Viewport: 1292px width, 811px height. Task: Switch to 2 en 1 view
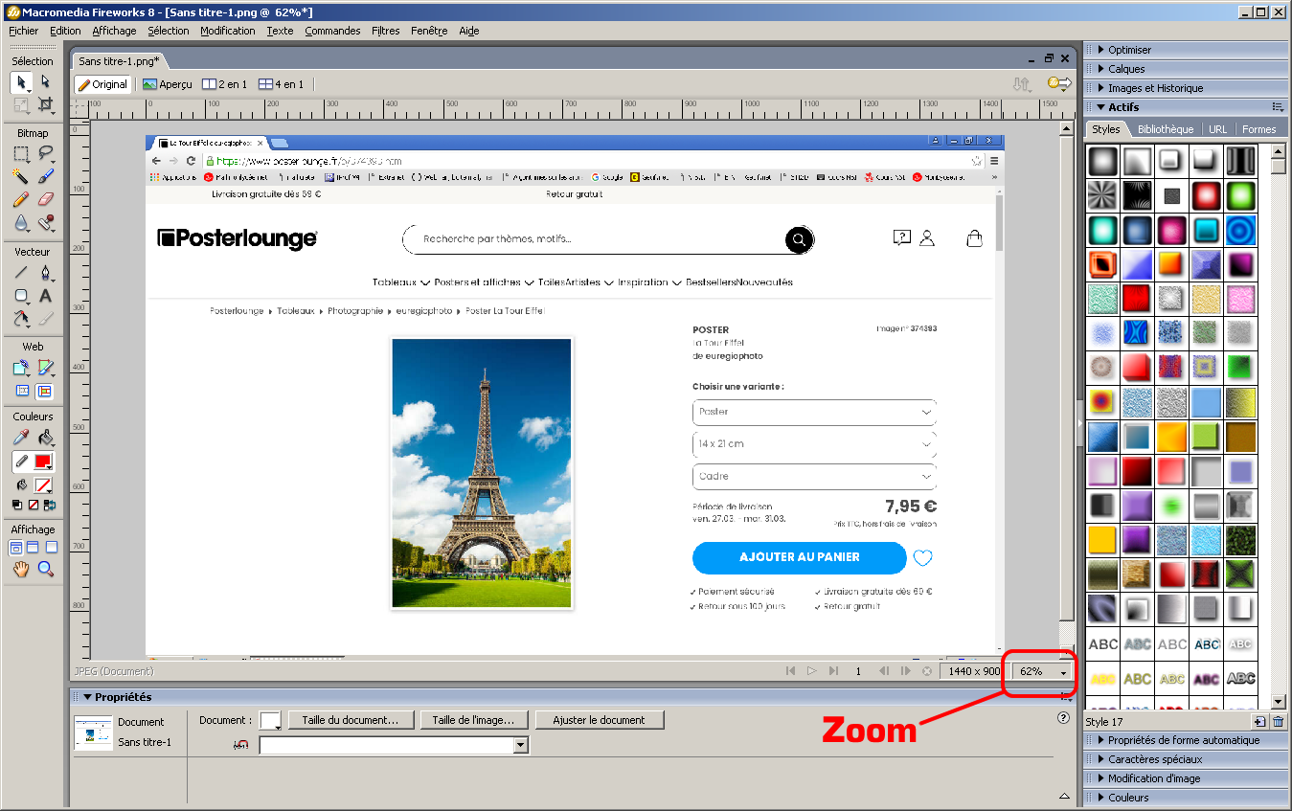pyautogui.click(x=225, y=84)
